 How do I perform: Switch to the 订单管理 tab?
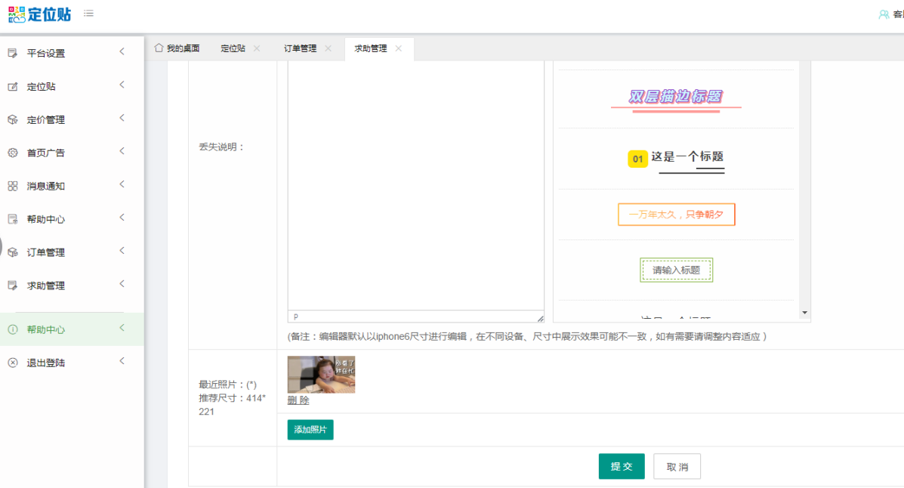coord(300,48)
